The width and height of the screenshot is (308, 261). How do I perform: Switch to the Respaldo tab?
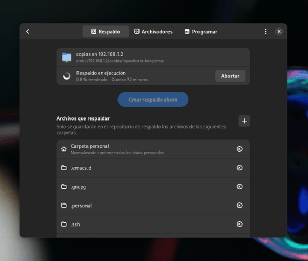[105, 32]
